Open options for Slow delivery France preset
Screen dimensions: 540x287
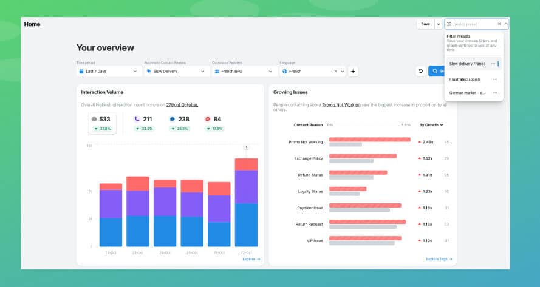pos(494,64)
